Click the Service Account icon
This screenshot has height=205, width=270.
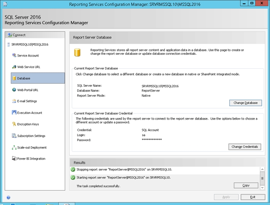coord(14,55)
